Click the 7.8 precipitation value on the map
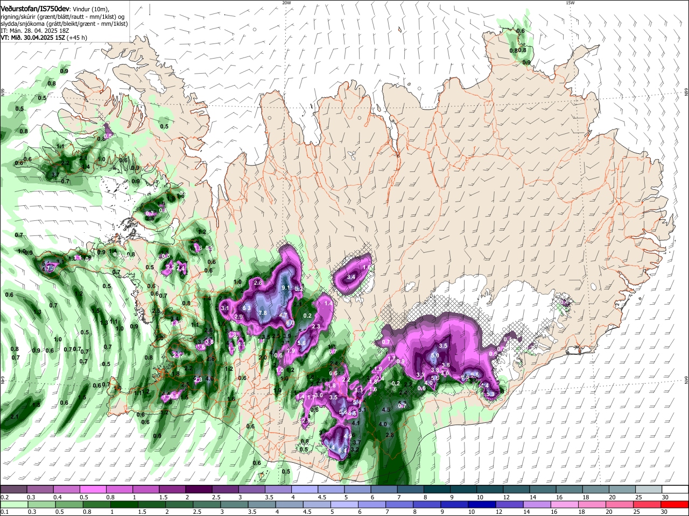Screen dimensions: 689x516 pos(263,313)
